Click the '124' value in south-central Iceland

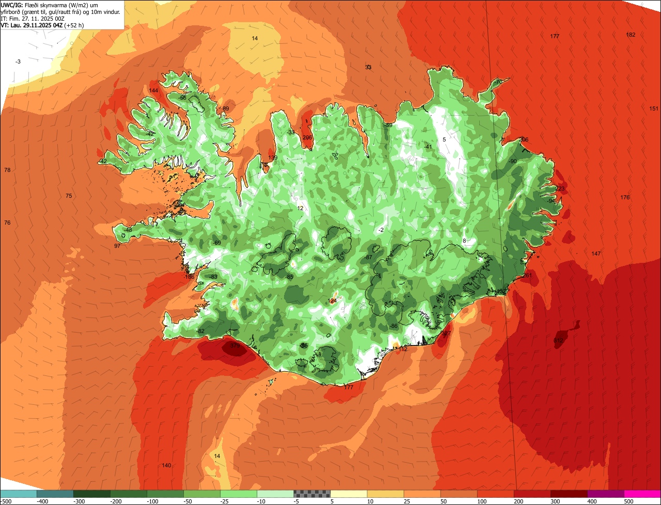click(332, 301)
